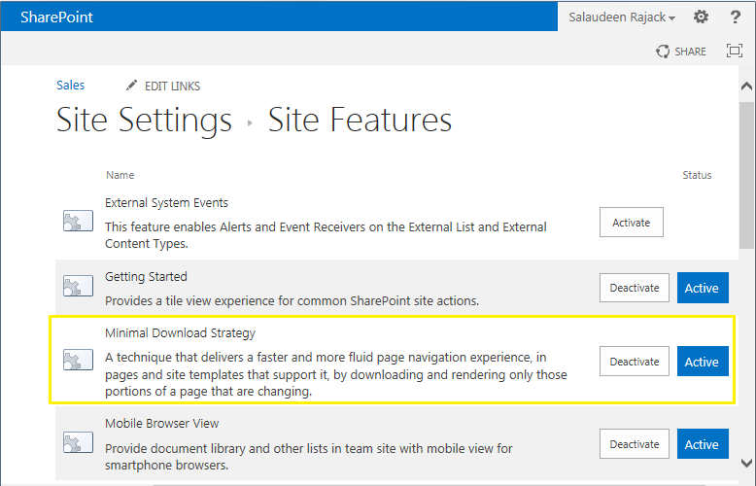Click the SharePoint brand link

click(x=56, y=17)
